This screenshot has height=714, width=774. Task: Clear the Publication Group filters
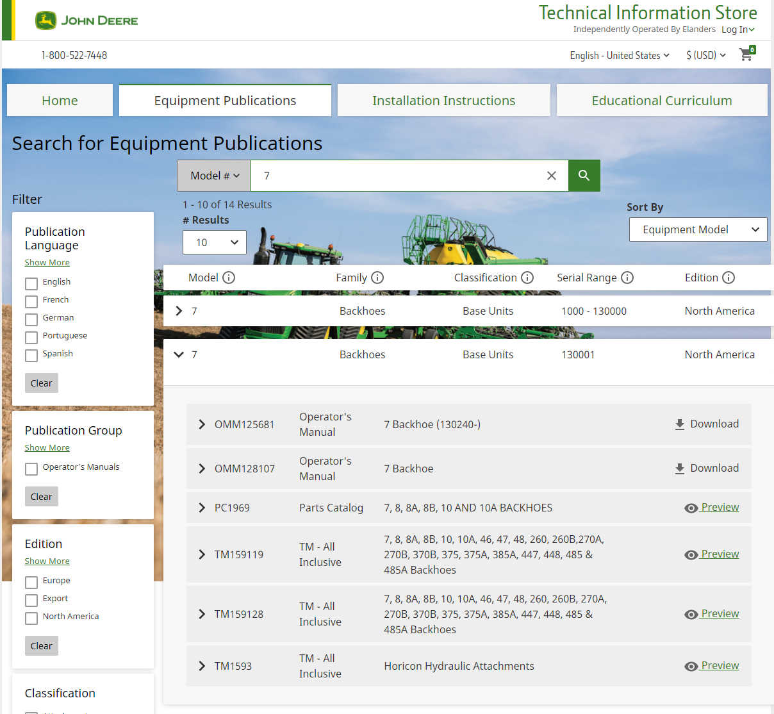point(42,497)
